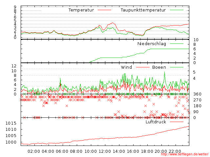The height and width of the screenshot is (157, 210).
Task: Click the 16:00 time axis label
Action: click(x=133, y=151)
